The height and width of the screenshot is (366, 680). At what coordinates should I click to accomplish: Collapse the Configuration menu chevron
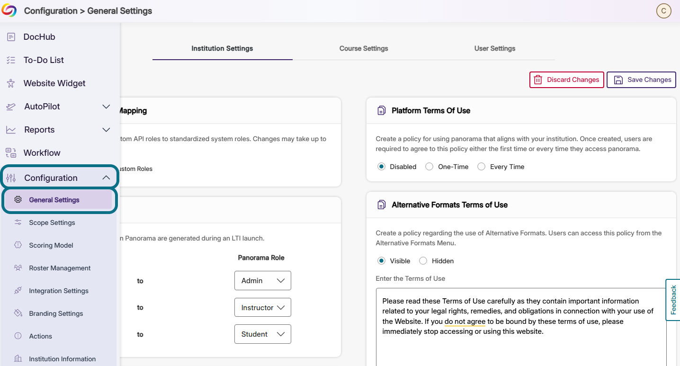[106, 178]
